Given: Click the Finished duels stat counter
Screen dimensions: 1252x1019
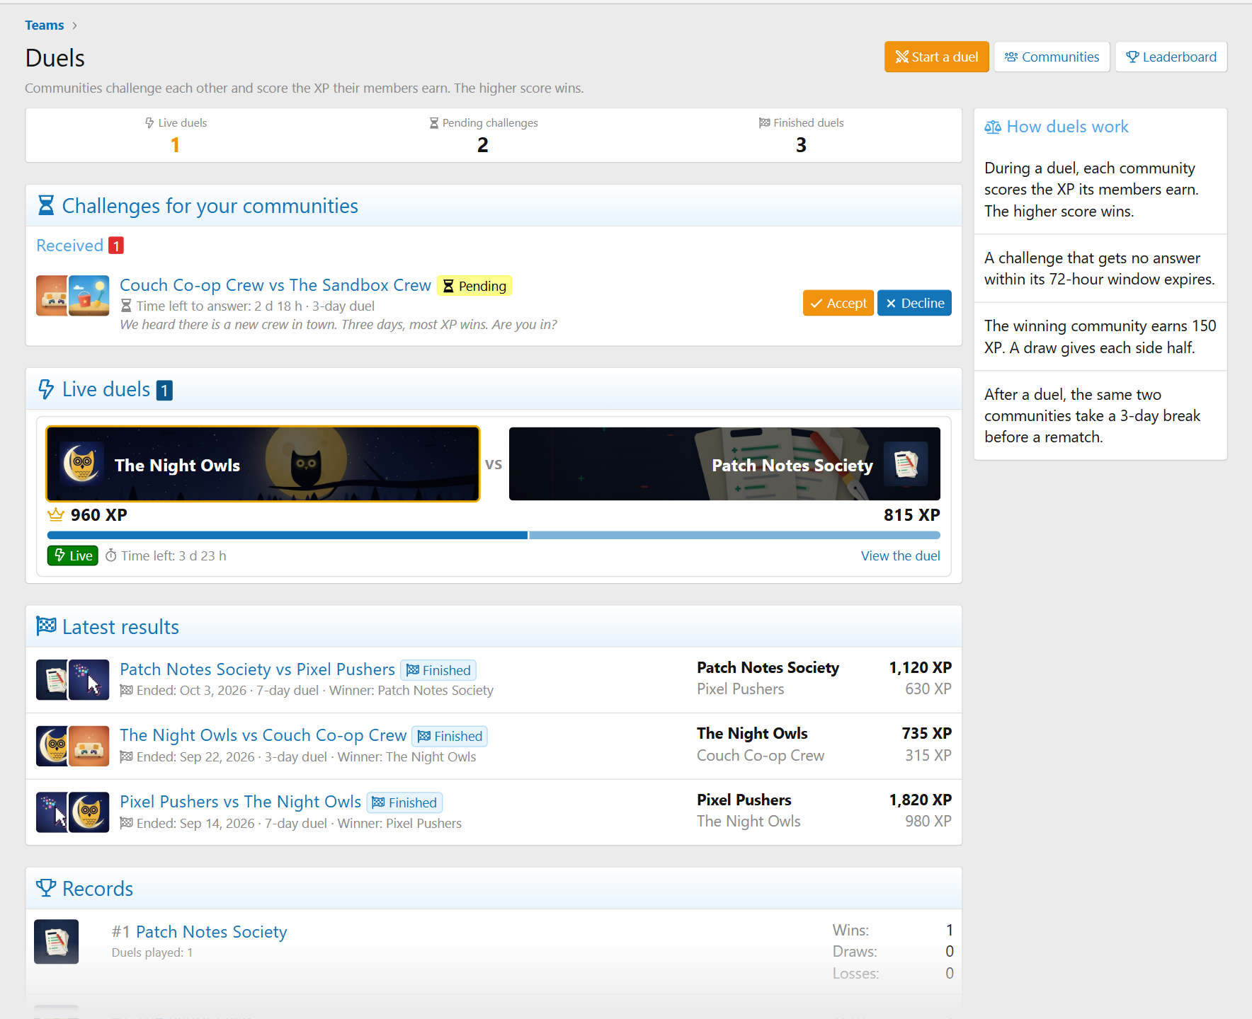Looking at the screenshot, I should tap(801, 135).
